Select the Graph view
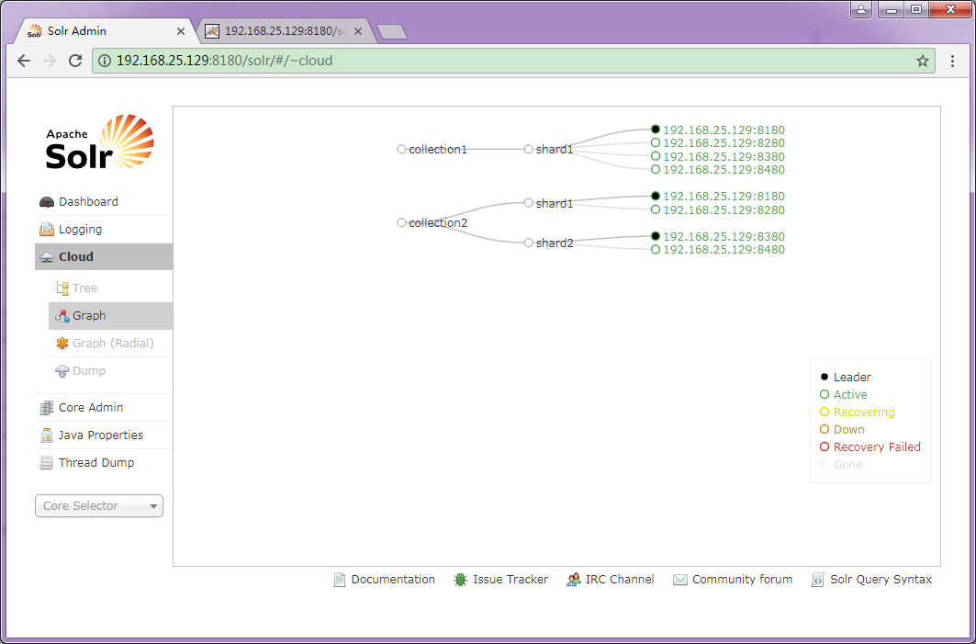 110,316
